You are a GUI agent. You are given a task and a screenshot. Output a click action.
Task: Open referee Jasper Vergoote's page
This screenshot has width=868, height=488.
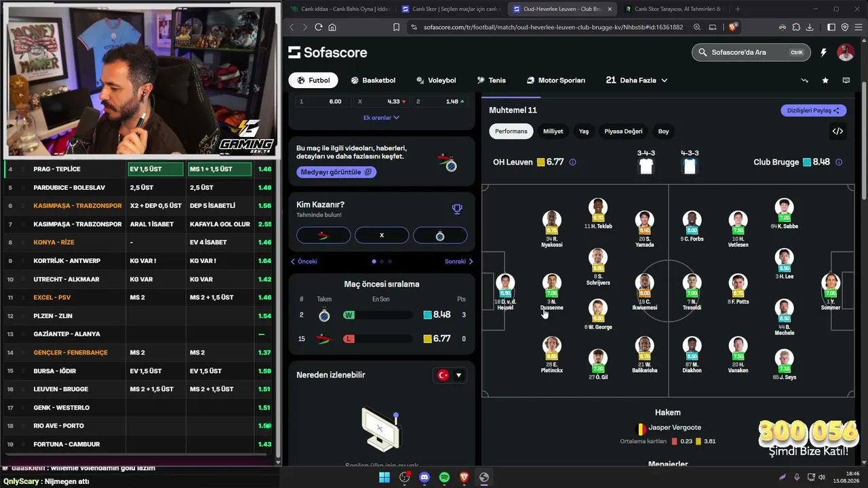click(x=668, y=428)
